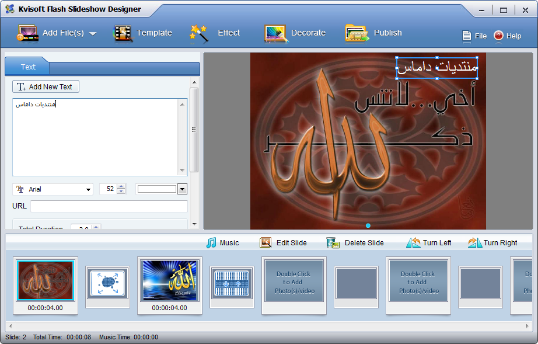The height and width of the screenshot is (344, 538).
Task: Maximize the Kvisoft window
Action: click(504, 10)
